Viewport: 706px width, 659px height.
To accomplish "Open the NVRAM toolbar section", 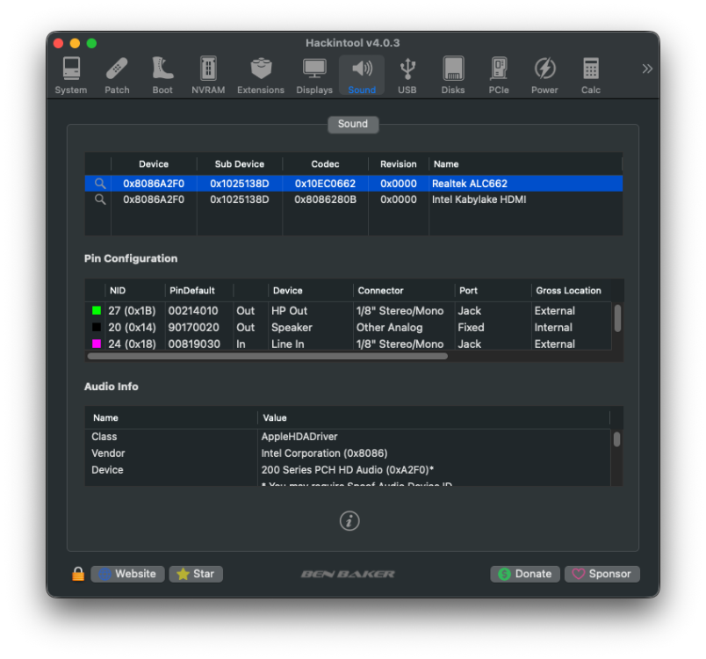I will click(x=208, y=76).
